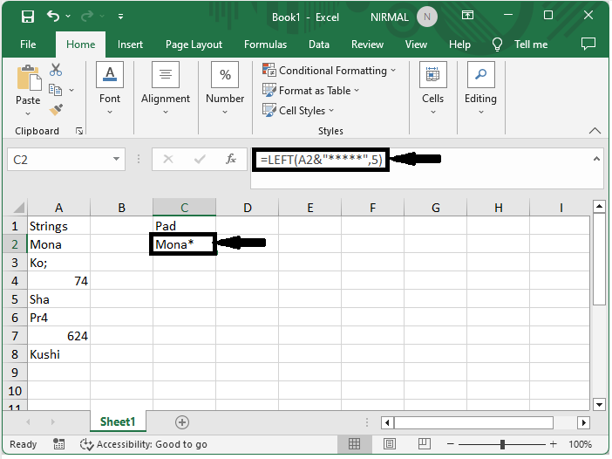Open the Copy dropdown arrow
Viewport: 612px width, 459px height.
coord(71,90)
